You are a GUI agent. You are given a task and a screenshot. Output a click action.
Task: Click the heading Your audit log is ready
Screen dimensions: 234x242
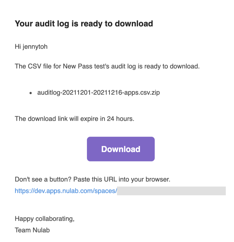(84, 24)
